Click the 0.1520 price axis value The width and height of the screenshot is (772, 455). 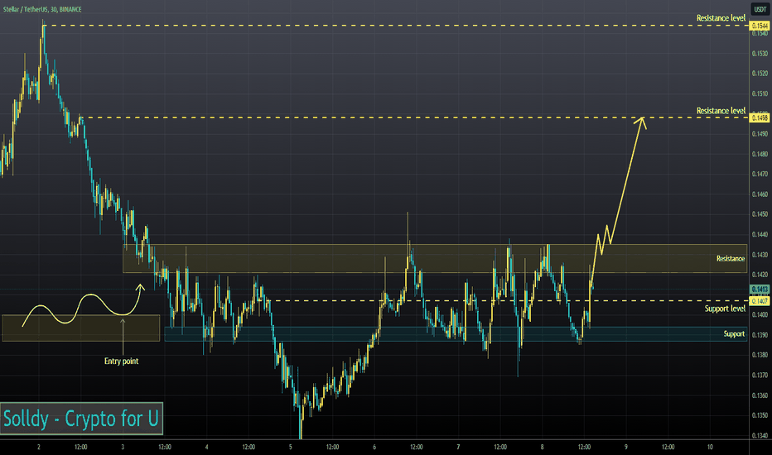pyautogui.click(x=760, y=74)
